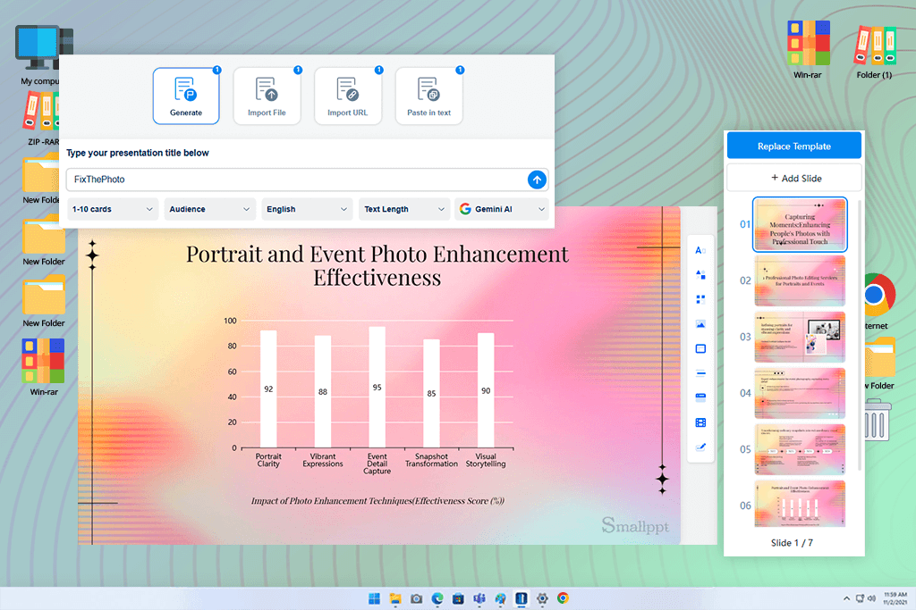Open the English language dropdown
Image resolution: width=916 pixels, height=610 pixels.
pos(307,209)
